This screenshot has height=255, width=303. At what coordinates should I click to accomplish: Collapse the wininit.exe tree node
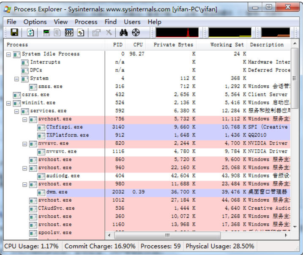pos(9,103)
